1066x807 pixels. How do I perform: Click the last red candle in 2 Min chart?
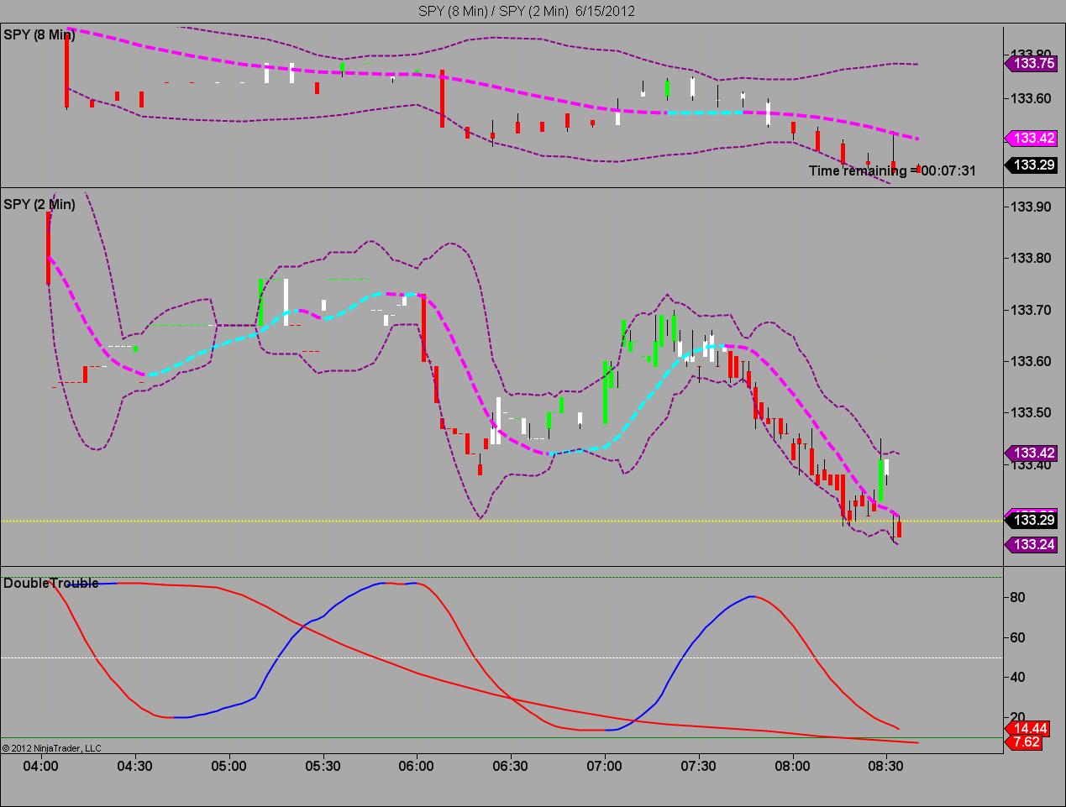coord(899,529)
